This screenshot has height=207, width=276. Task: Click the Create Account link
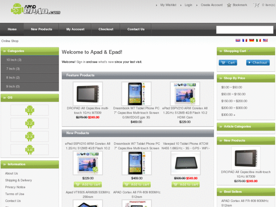(x=211, y=5)
